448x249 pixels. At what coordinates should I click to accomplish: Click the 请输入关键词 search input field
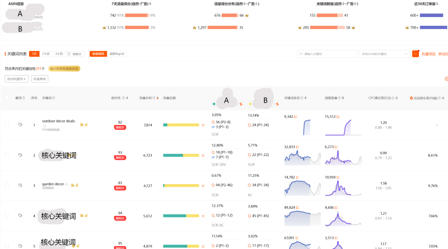[x=328, y=54]
